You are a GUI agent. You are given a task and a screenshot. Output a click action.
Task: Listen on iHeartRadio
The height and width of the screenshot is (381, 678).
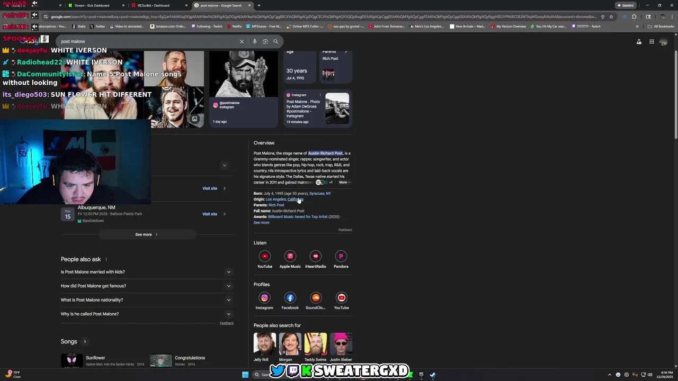[316, 259]
